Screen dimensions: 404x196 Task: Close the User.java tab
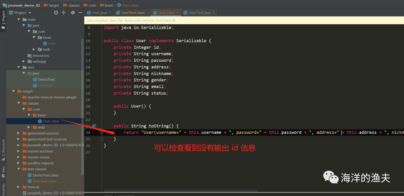tap(110, 13)
